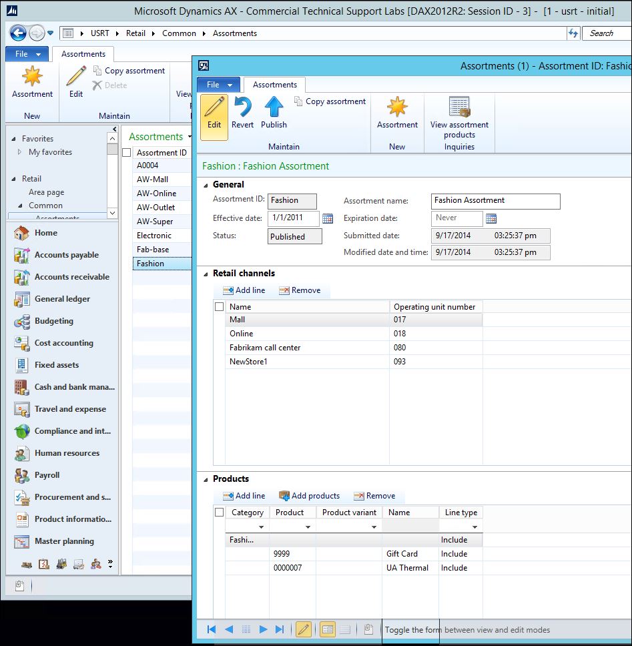Click the Revert icon to undo changes

pyautogui.click(x=242, y=116)
